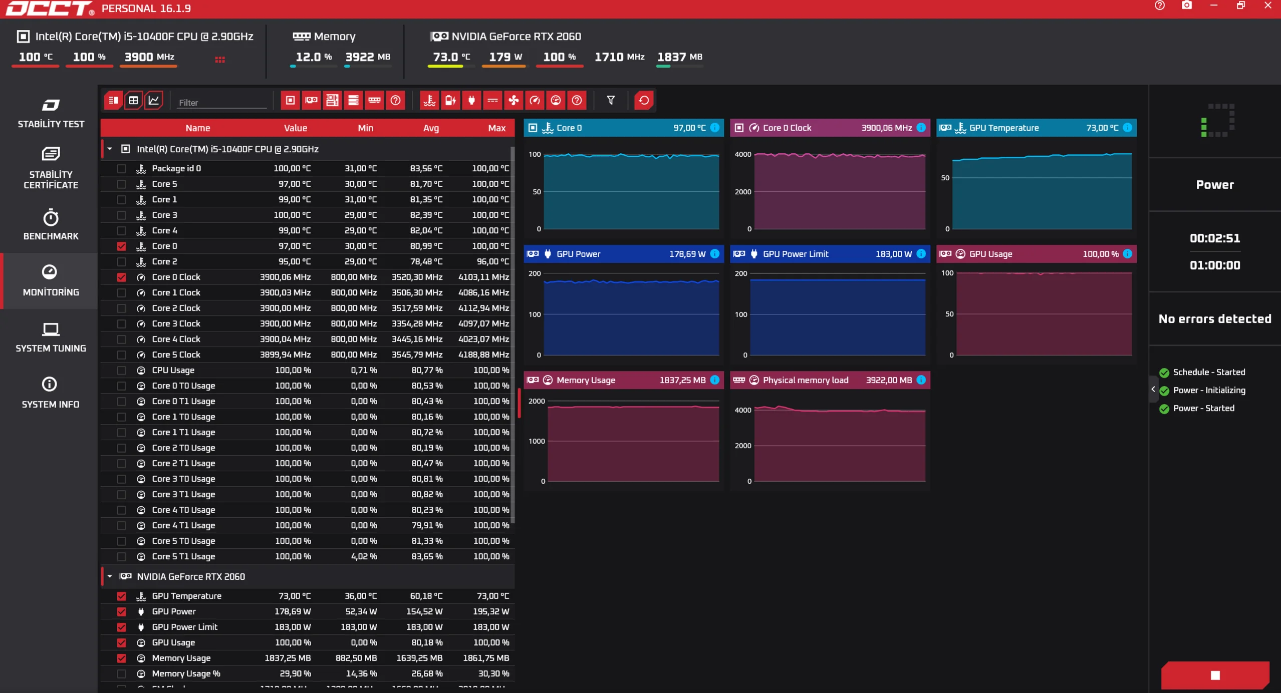This screenshot has width=1281, height=693.
Task: Open the System Tuning section
Action: click(x=51, y=337)
